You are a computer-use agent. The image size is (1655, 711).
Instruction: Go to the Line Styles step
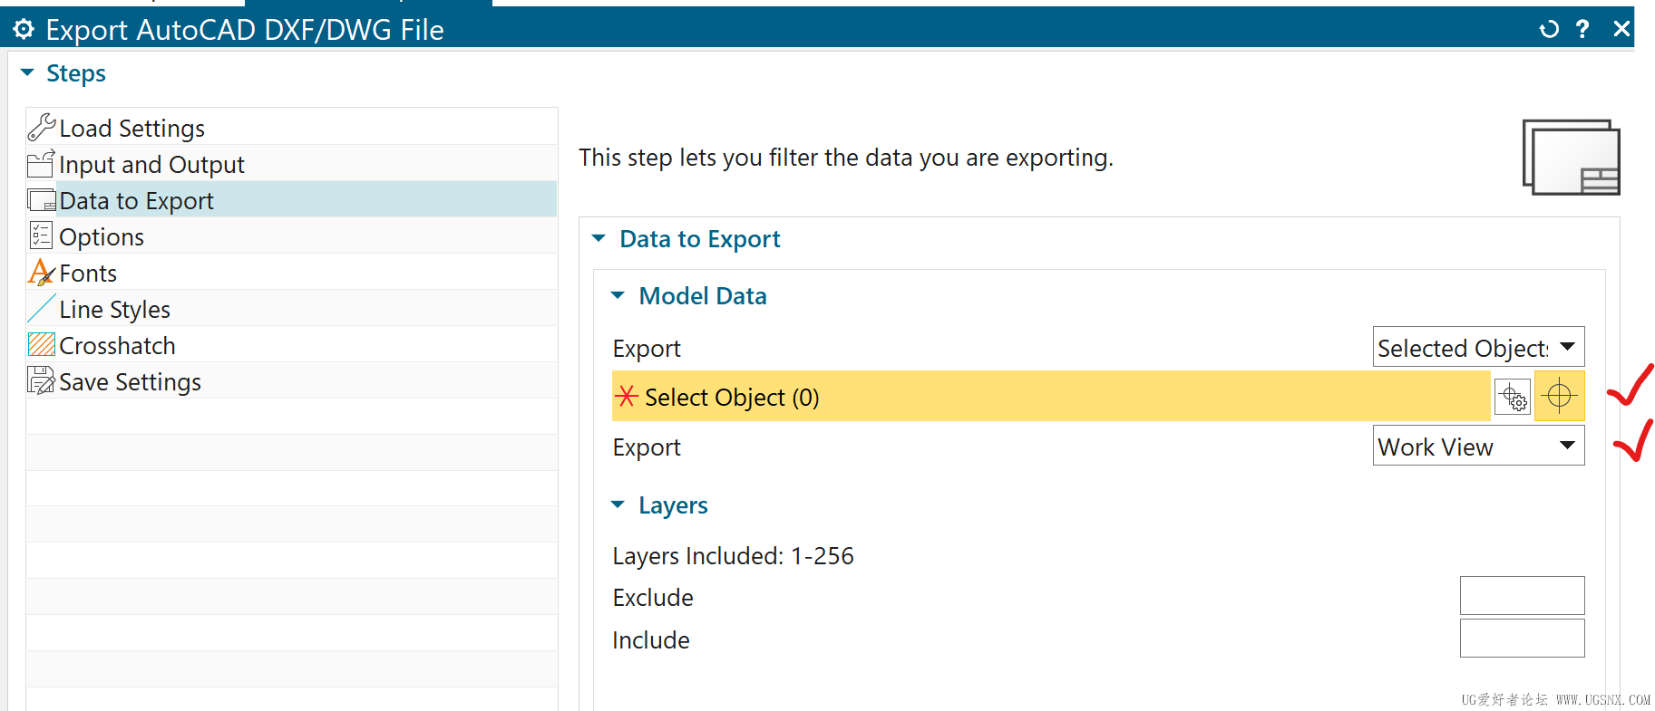(292, 308)
